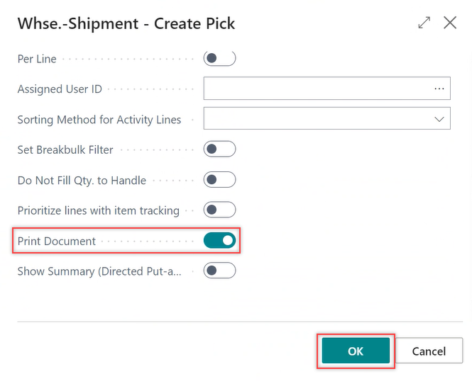Click the Show Summary label text

tap(99, 271)
